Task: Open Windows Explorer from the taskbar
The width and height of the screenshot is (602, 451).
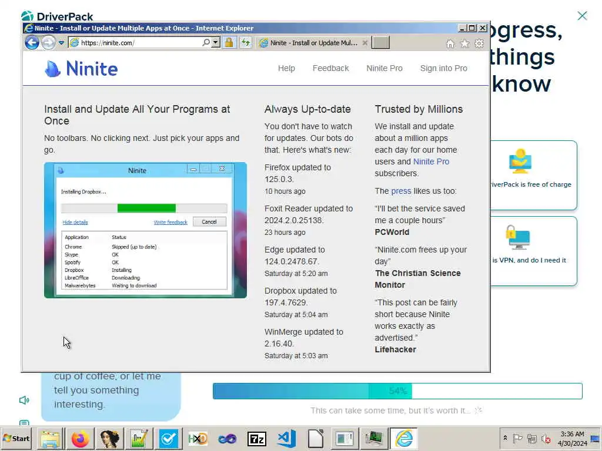Action: click(51, 438)
